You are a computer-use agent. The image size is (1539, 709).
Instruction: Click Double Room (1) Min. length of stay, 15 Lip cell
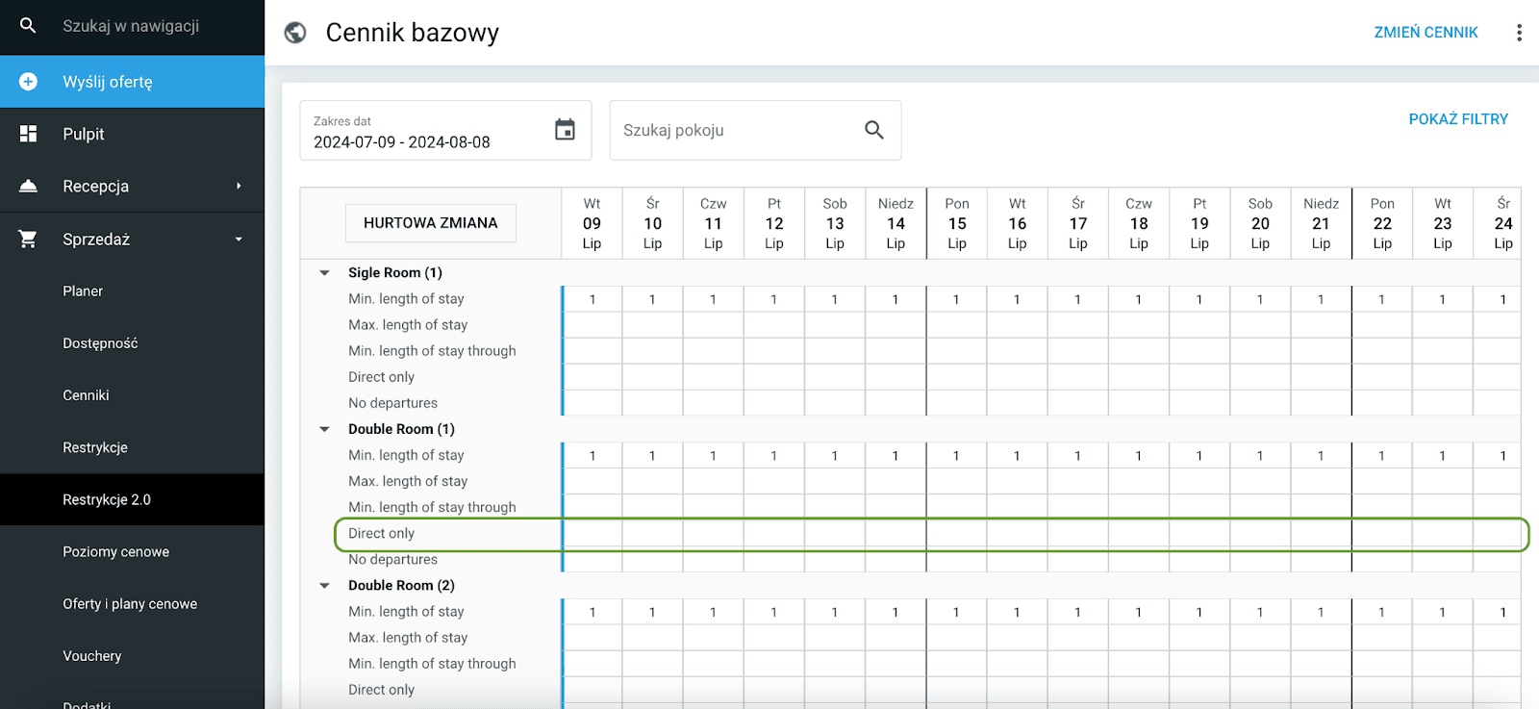pyautogui.click(x=956, y=456)
